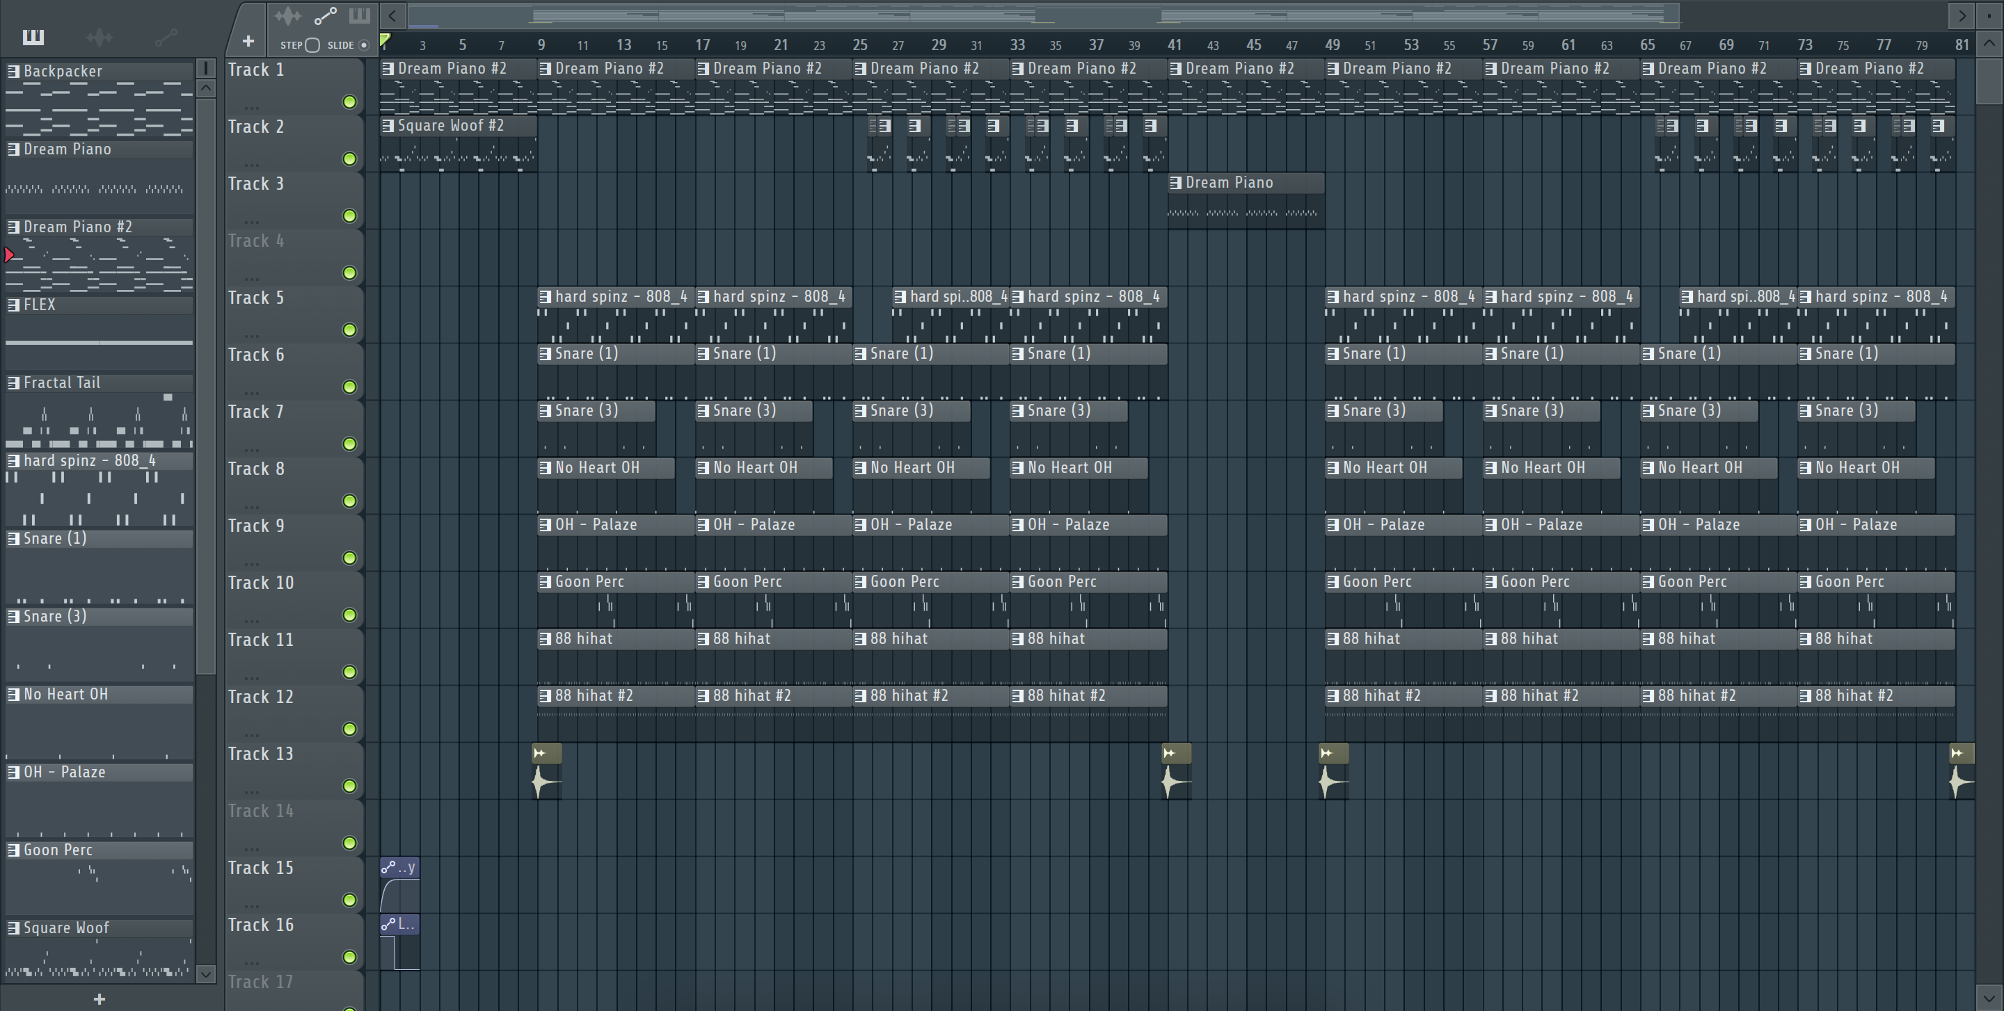Screen dimensions: 2004x1011
Task: Click the right arrow beside the horizontal scrollbar
Action: pyautogui.click(x=1962, y=15)
